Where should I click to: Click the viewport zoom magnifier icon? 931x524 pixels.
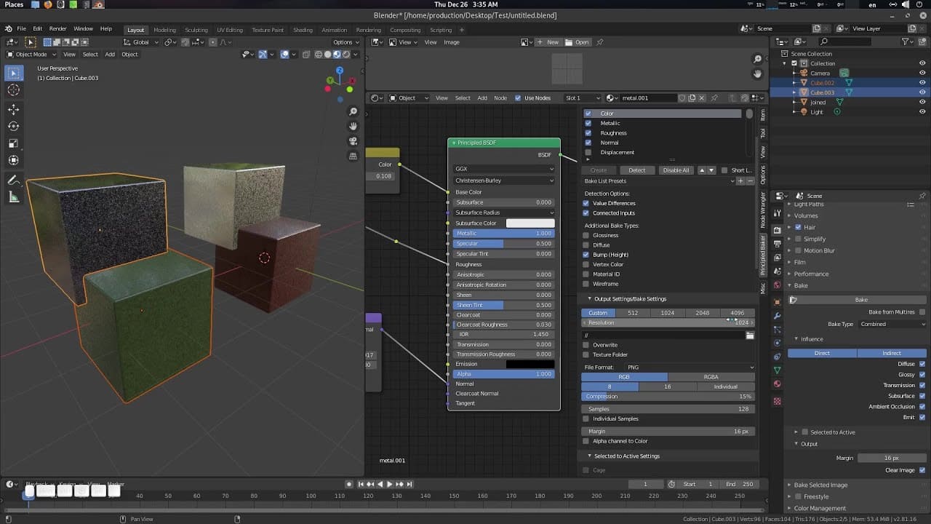(353, 112)
